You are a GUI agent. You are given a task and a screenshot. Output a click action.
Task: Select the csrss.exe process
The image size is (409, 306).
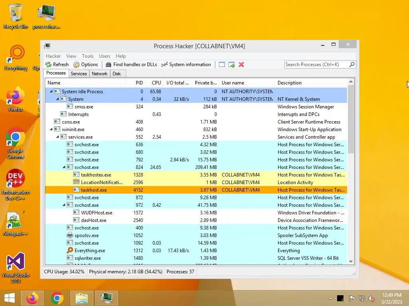[x=196, y=122]
